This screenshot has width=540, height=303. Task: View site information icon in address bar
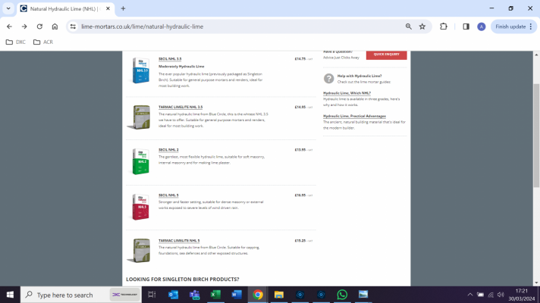coord(73,27)
